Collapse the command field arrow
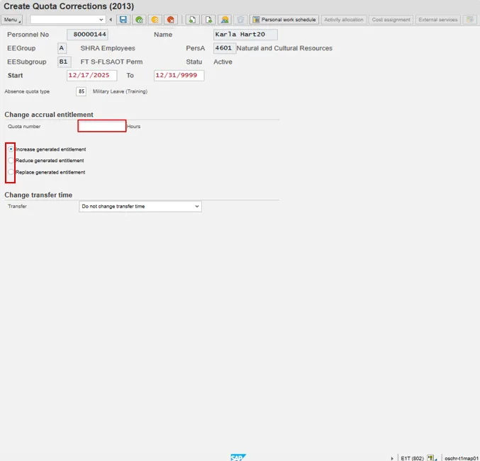 pyautogui.click(x=111, y=20)
